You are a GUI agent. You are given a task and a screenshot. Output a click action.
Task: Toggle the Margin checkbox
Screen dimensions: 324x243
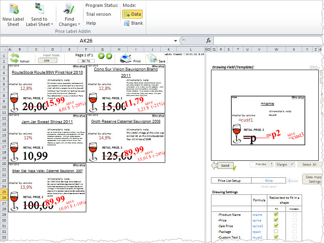[x=292, y=164]
